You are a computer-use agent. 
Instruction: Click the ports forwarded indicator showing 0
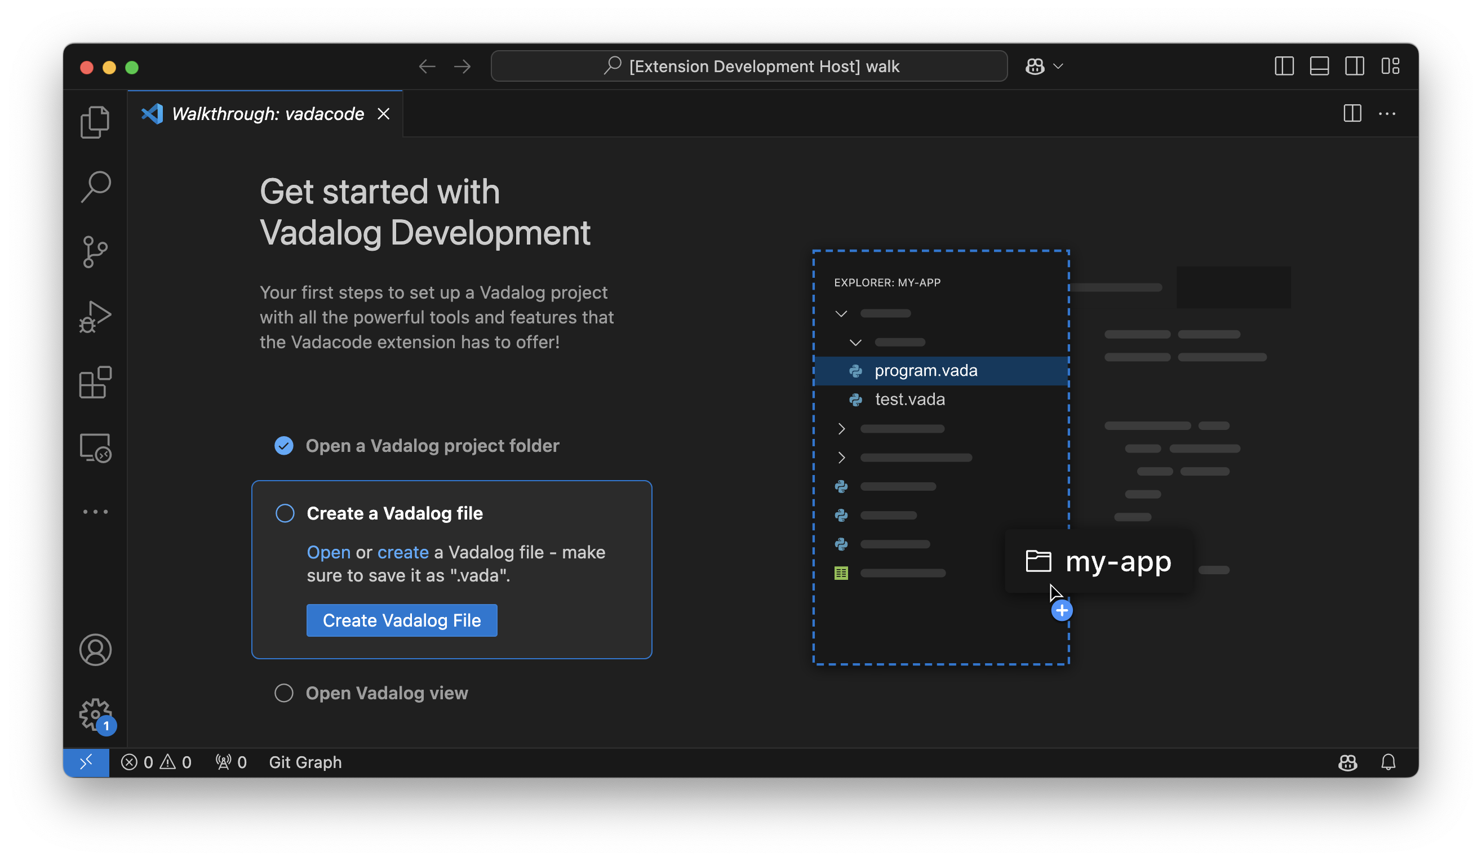(231, 762)
